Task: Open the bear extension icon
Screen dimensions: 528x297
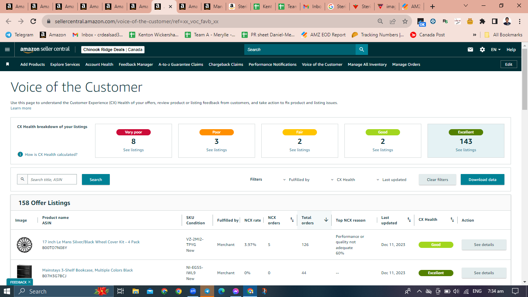Action: pos(470,21)
